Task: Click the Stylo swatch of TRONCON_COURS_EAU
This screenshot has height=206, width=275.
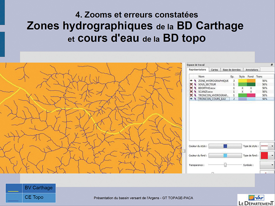Action: pos(243,99)
